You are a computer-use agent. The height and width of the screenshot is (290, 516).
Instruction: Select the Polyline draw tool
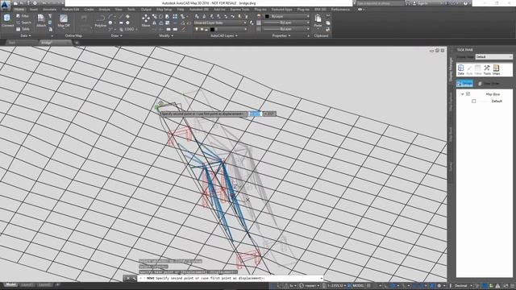100,20
